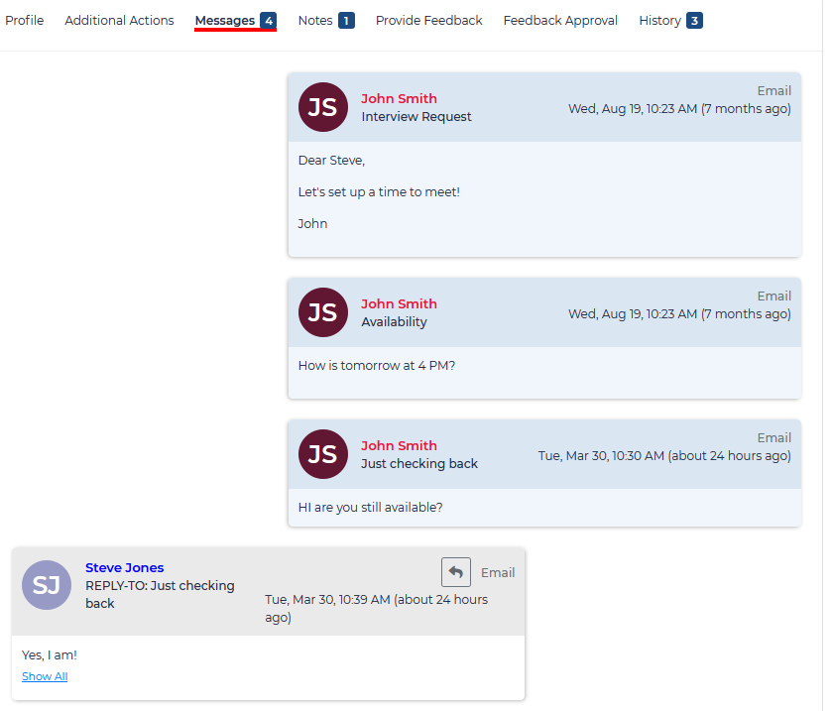This screenshot has width=831, height=711.
Task: Switch to the Profile tab
Action: pos(25,20)
